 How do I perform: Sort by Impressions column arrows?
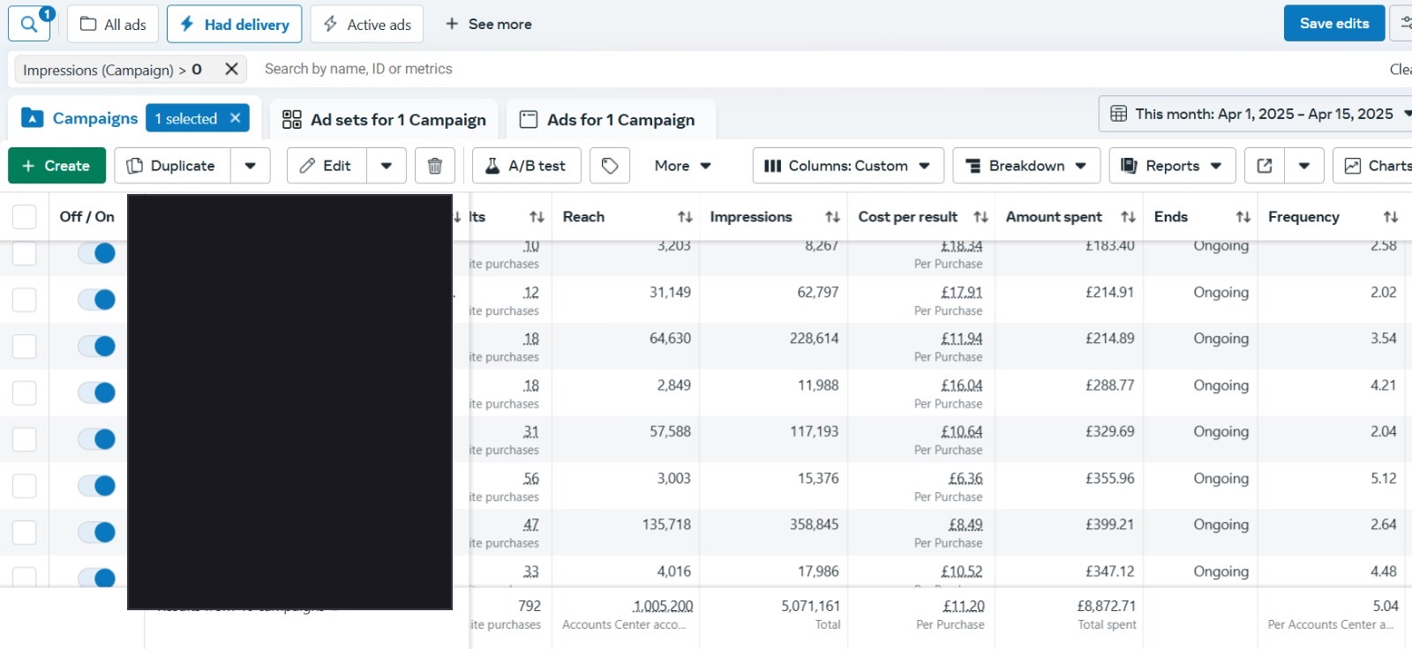tap(832, 217)
